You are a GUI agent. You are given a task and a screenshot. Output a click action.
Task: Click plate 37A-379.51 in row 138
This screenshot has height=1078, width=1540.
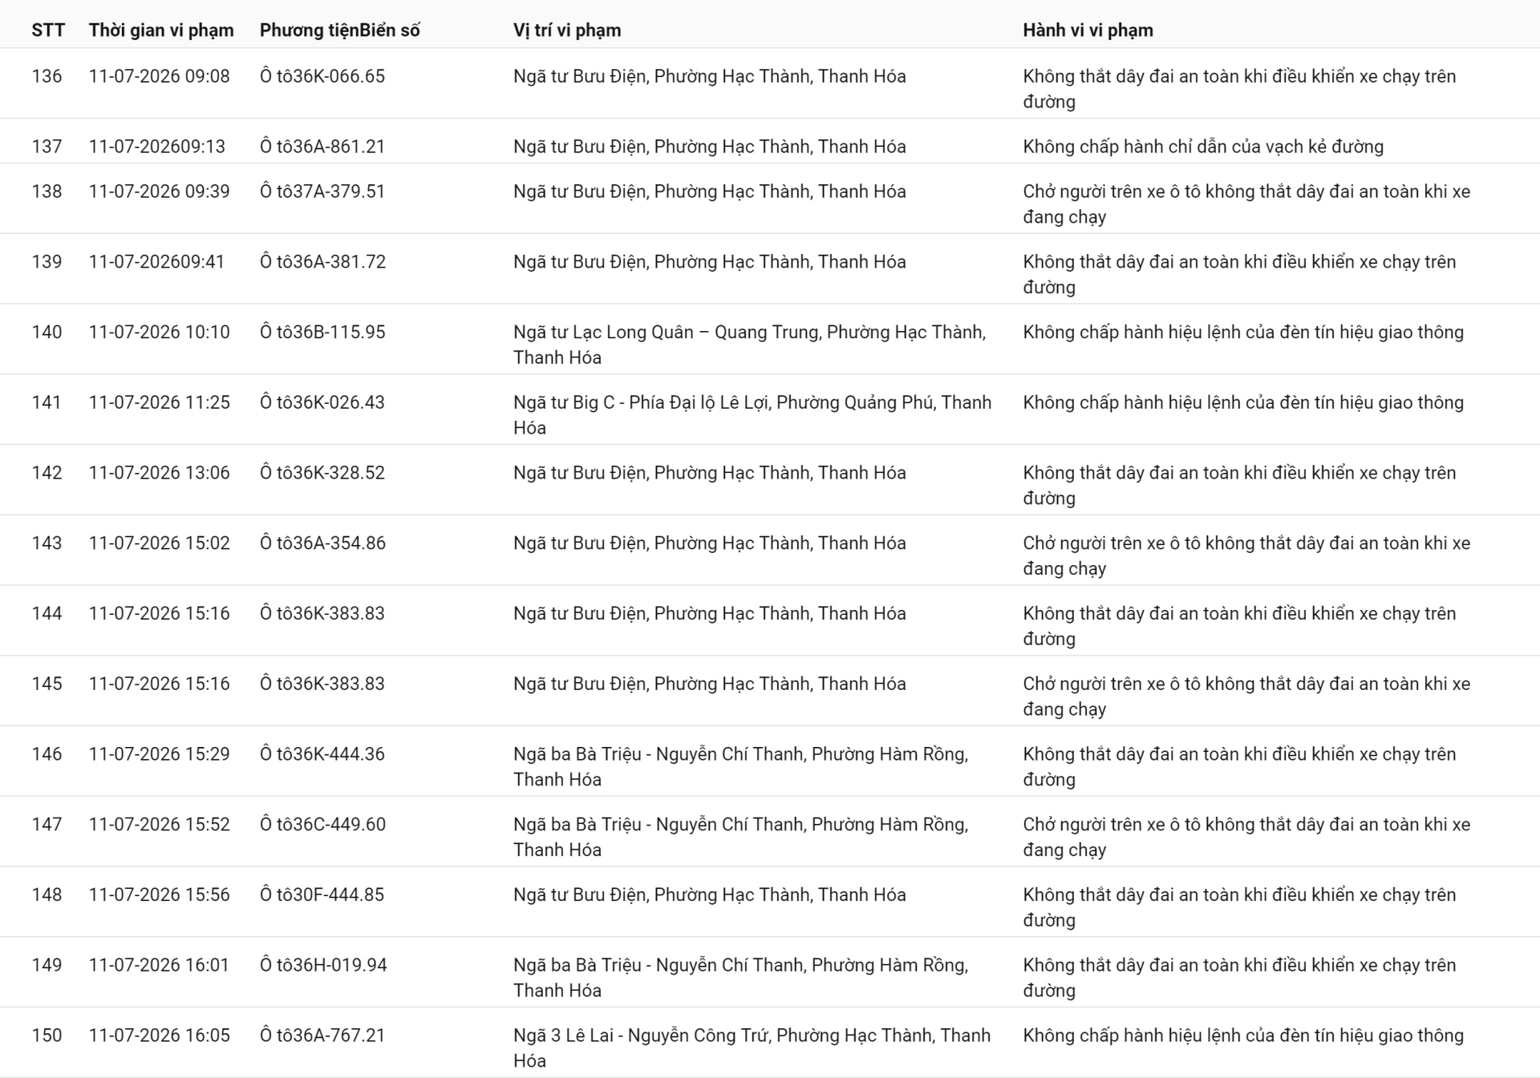click(x=322, y=192)
